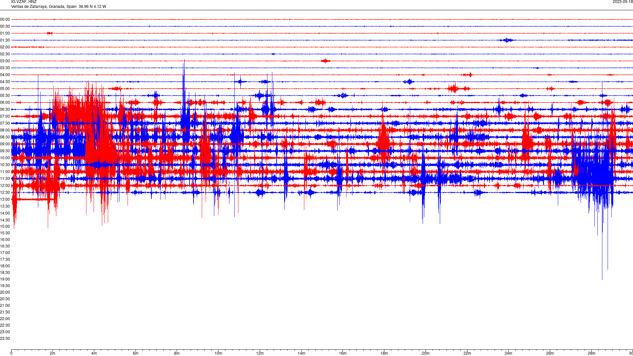The image size is (633, 356).
Task: Select the 03:00 time row label
Action: click(x=5, y=61)
